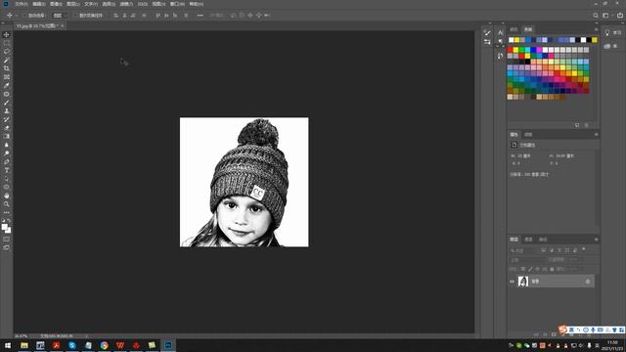The image size is (626, 352).
Task: Open the blend mode dropdown in Layers
Action: (x=528, y=260)
